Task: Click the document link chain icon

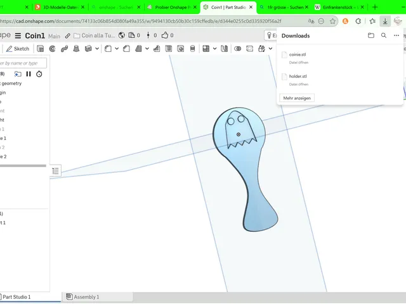Action: pyautogui.click(x=68, y=36)
